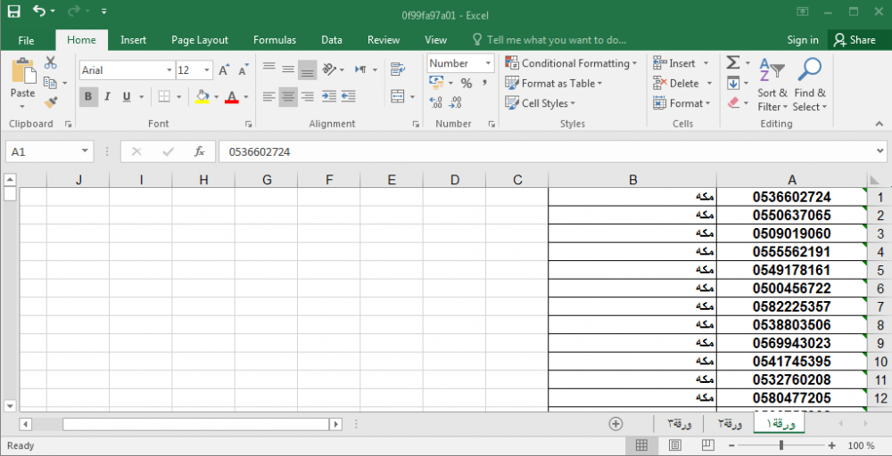Expand the formula bar

click(881, 151)
